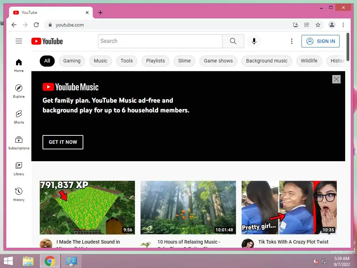Open the Chrome three-dot menu

coord(343,25)
